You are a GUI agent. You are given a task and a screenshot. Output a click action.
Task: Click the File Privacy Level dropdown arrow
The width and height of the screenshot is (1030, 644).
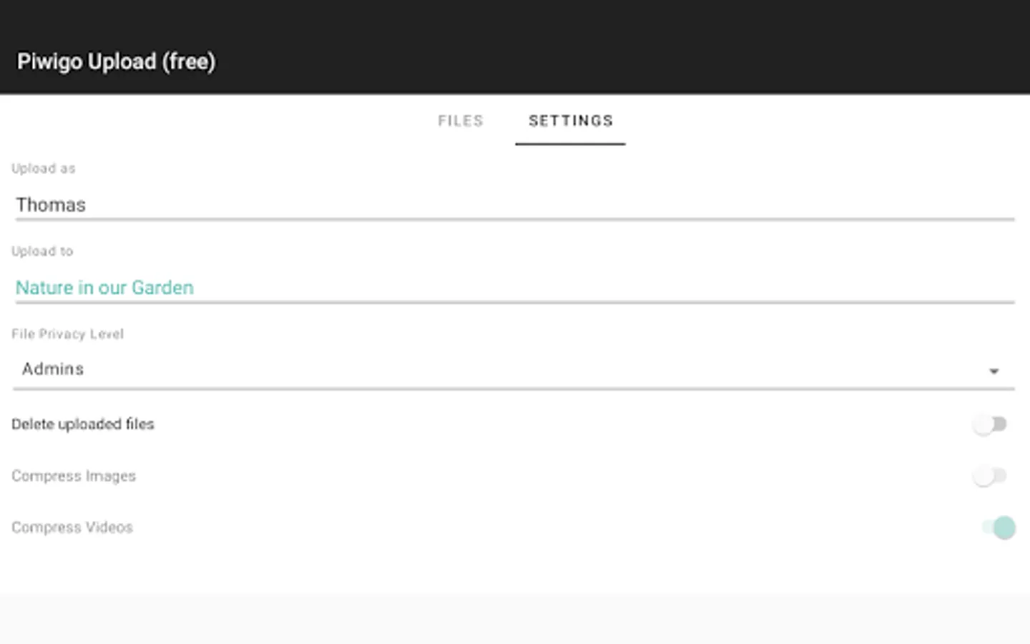click(x=994, y=371)
